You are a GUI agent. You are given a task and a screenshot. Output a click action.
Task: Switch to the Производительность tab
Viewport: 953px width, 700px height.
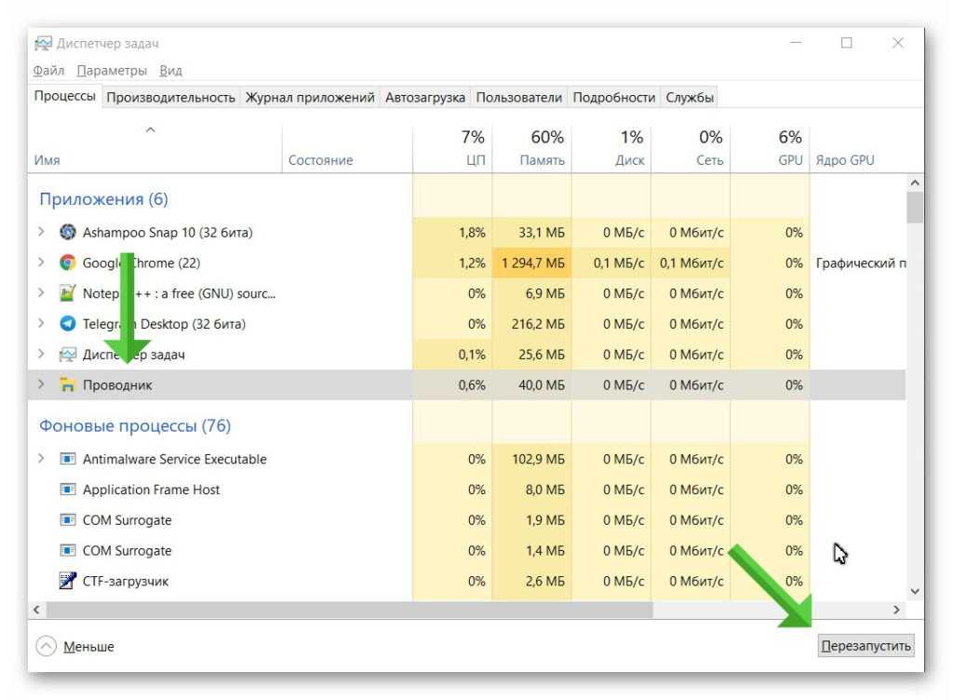[170, 97]
